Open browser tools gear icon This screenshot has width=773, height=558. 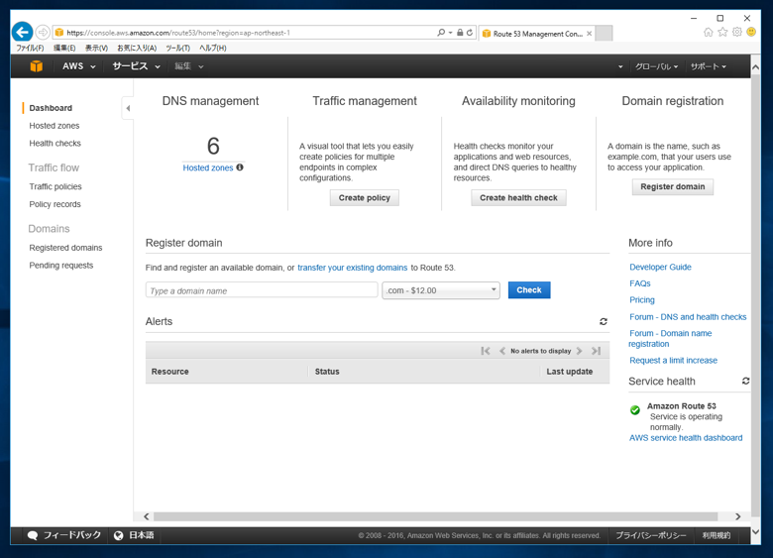[737, 33]
